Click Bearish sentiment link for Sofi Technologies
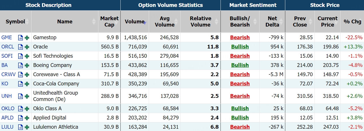The image size is (364, 131). [240, 56]
